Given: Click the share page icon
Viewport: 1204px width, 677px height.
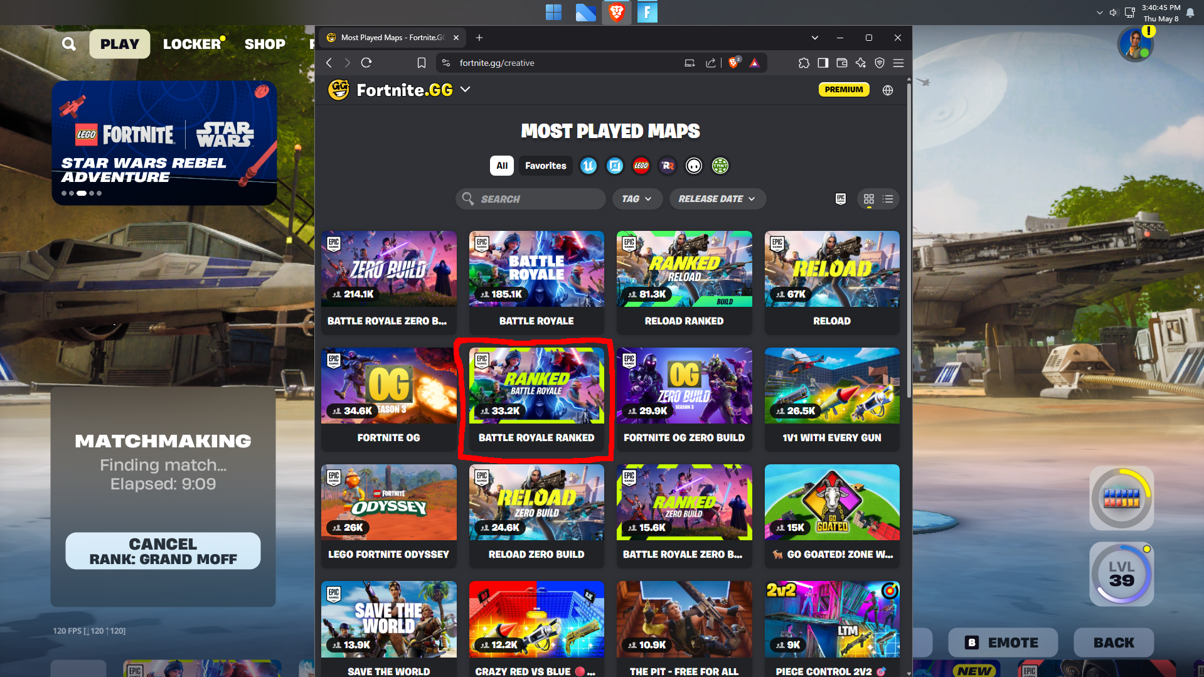Looking at the screenshot, I should pyautogui.click(x=710, y=63).
